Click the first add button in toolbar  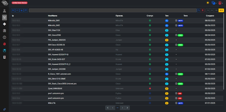[x=13, y=10]
